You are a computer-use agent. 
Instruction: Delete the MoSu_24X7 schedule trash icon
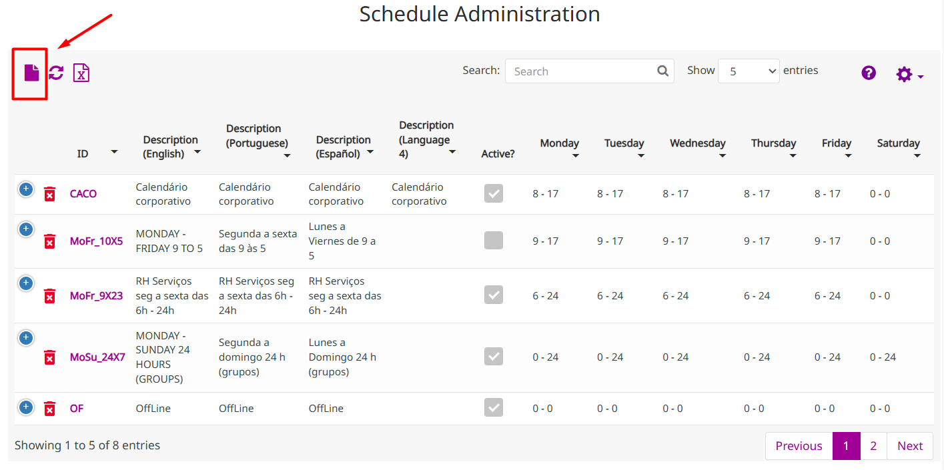coord(49,357)
